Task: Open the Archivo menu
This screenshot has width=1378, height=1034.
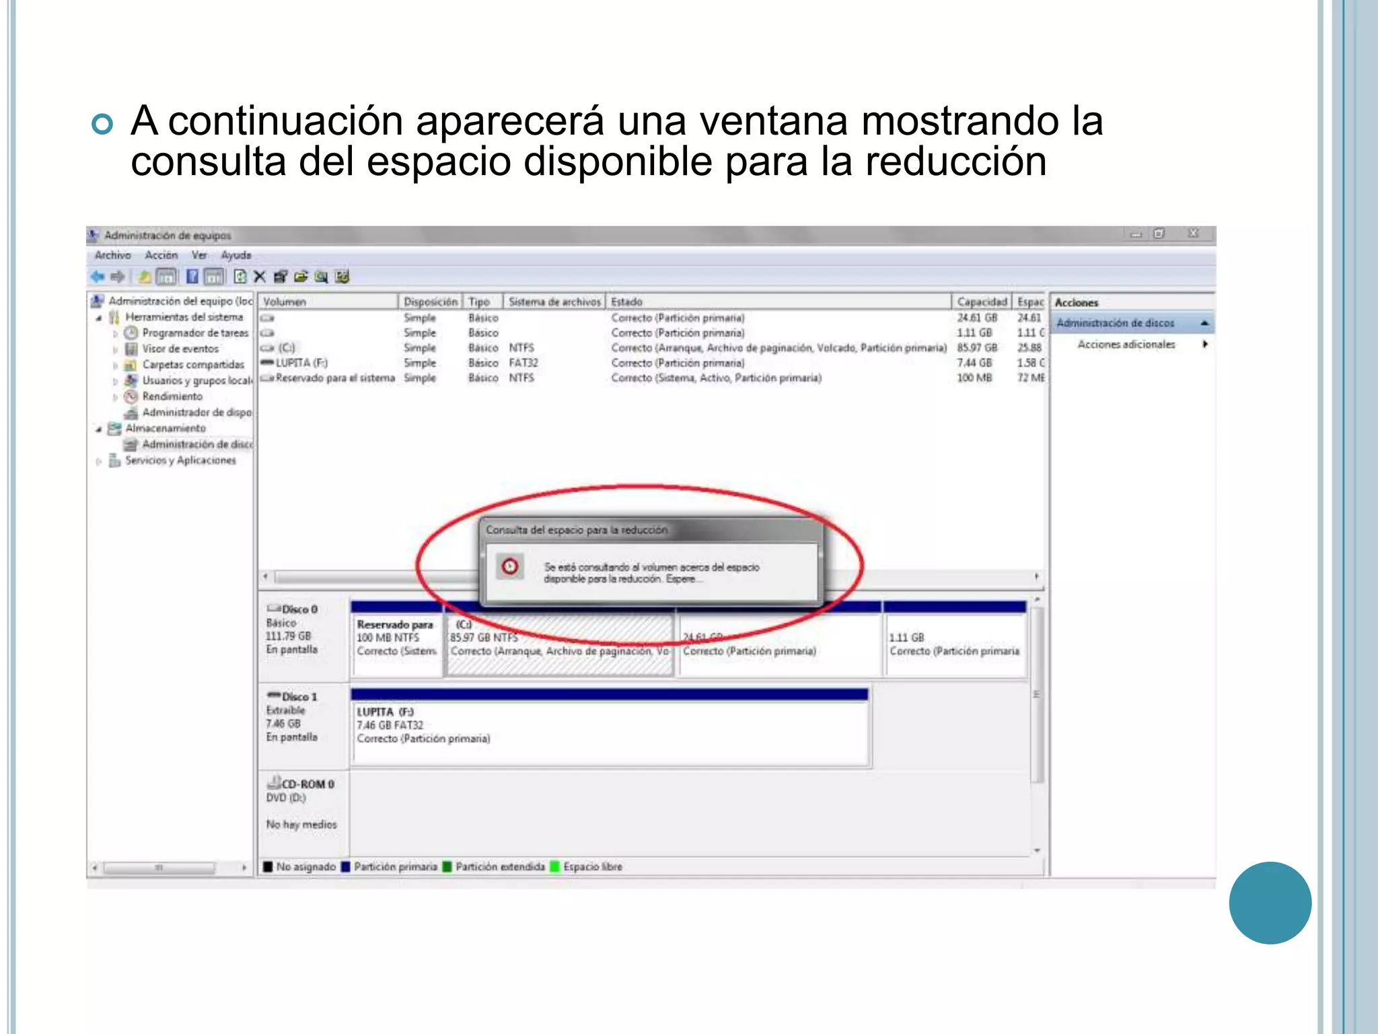Action: tap(112, 255)
